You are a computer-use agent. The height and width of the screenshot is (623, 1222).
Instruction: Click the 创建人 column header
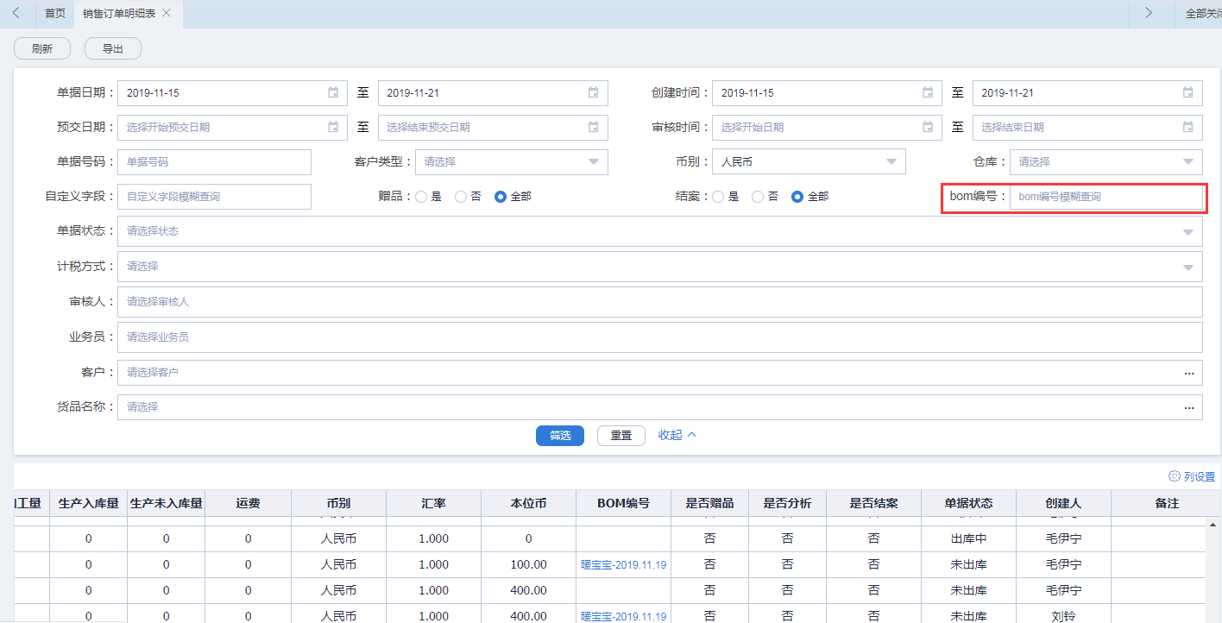point(1064,503)
